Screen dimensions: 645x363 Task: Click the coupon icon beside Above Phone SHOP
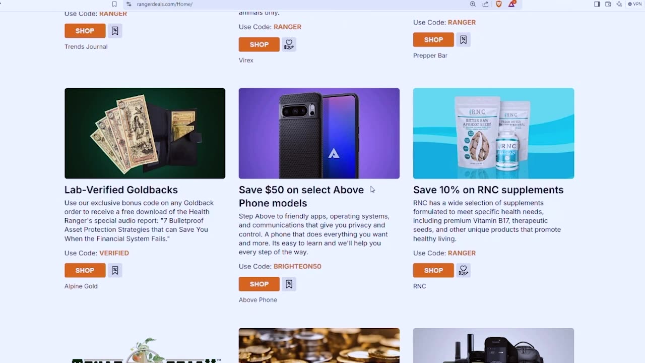click(x=289, y=284)
